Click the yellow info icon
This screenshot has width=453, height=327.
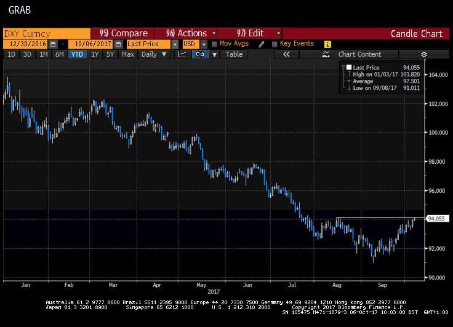point(327,44)
